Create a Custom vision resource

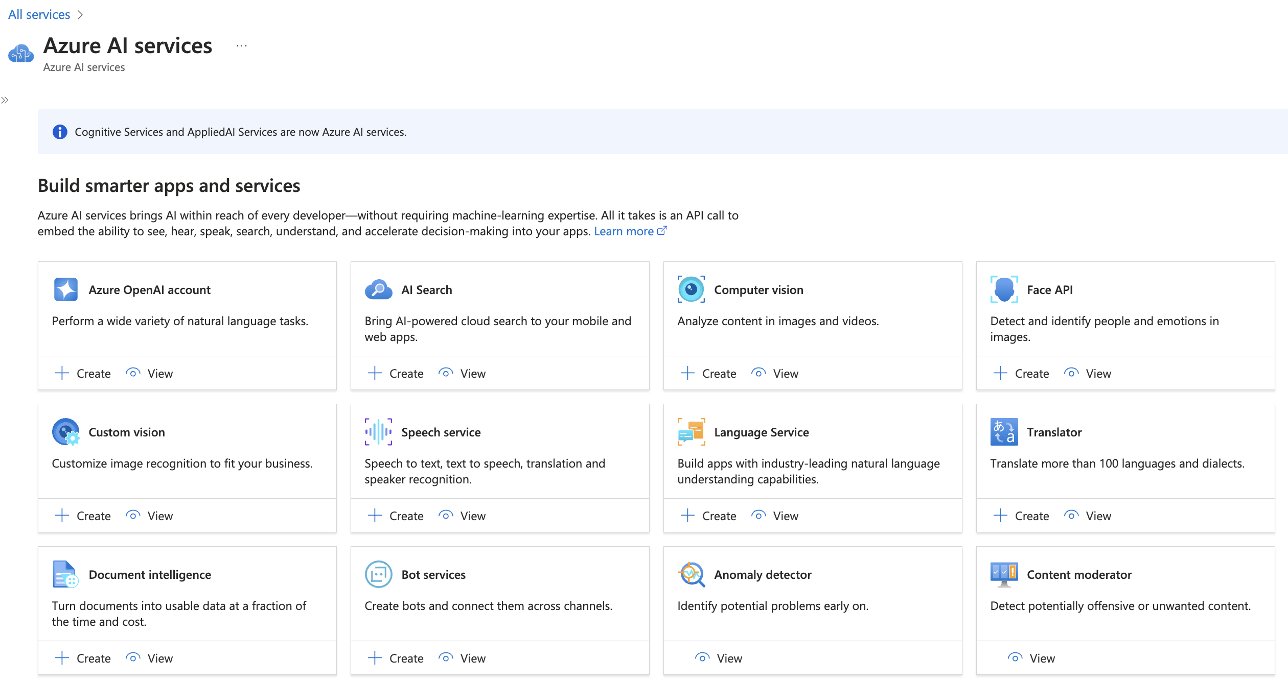pos(83,516)
